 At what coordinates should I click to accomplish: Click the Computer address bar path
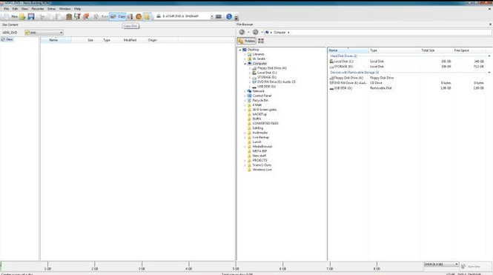[x=279, y=33]
